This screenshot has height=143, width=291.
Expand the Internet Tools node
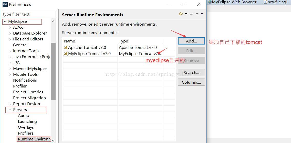[10, 51]
